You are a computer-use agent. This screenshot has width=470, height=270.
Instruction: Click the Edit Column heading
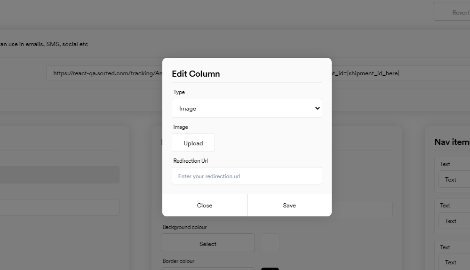[x=196, y=74]
